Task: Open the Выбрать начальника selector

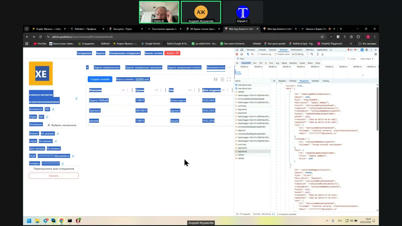Action: coord(62,125)
